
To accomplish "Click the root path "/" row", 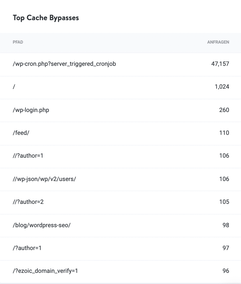I will pyautogui.click(x=14, y=87).
